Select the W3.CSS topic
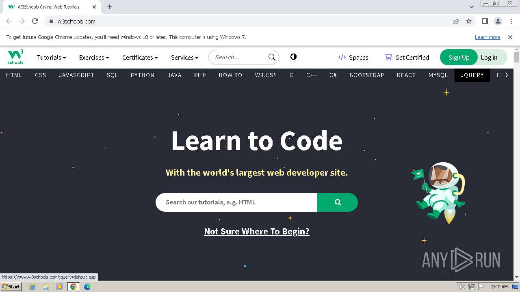Viewport: 520px width, 292px height. tap(266, 75)
